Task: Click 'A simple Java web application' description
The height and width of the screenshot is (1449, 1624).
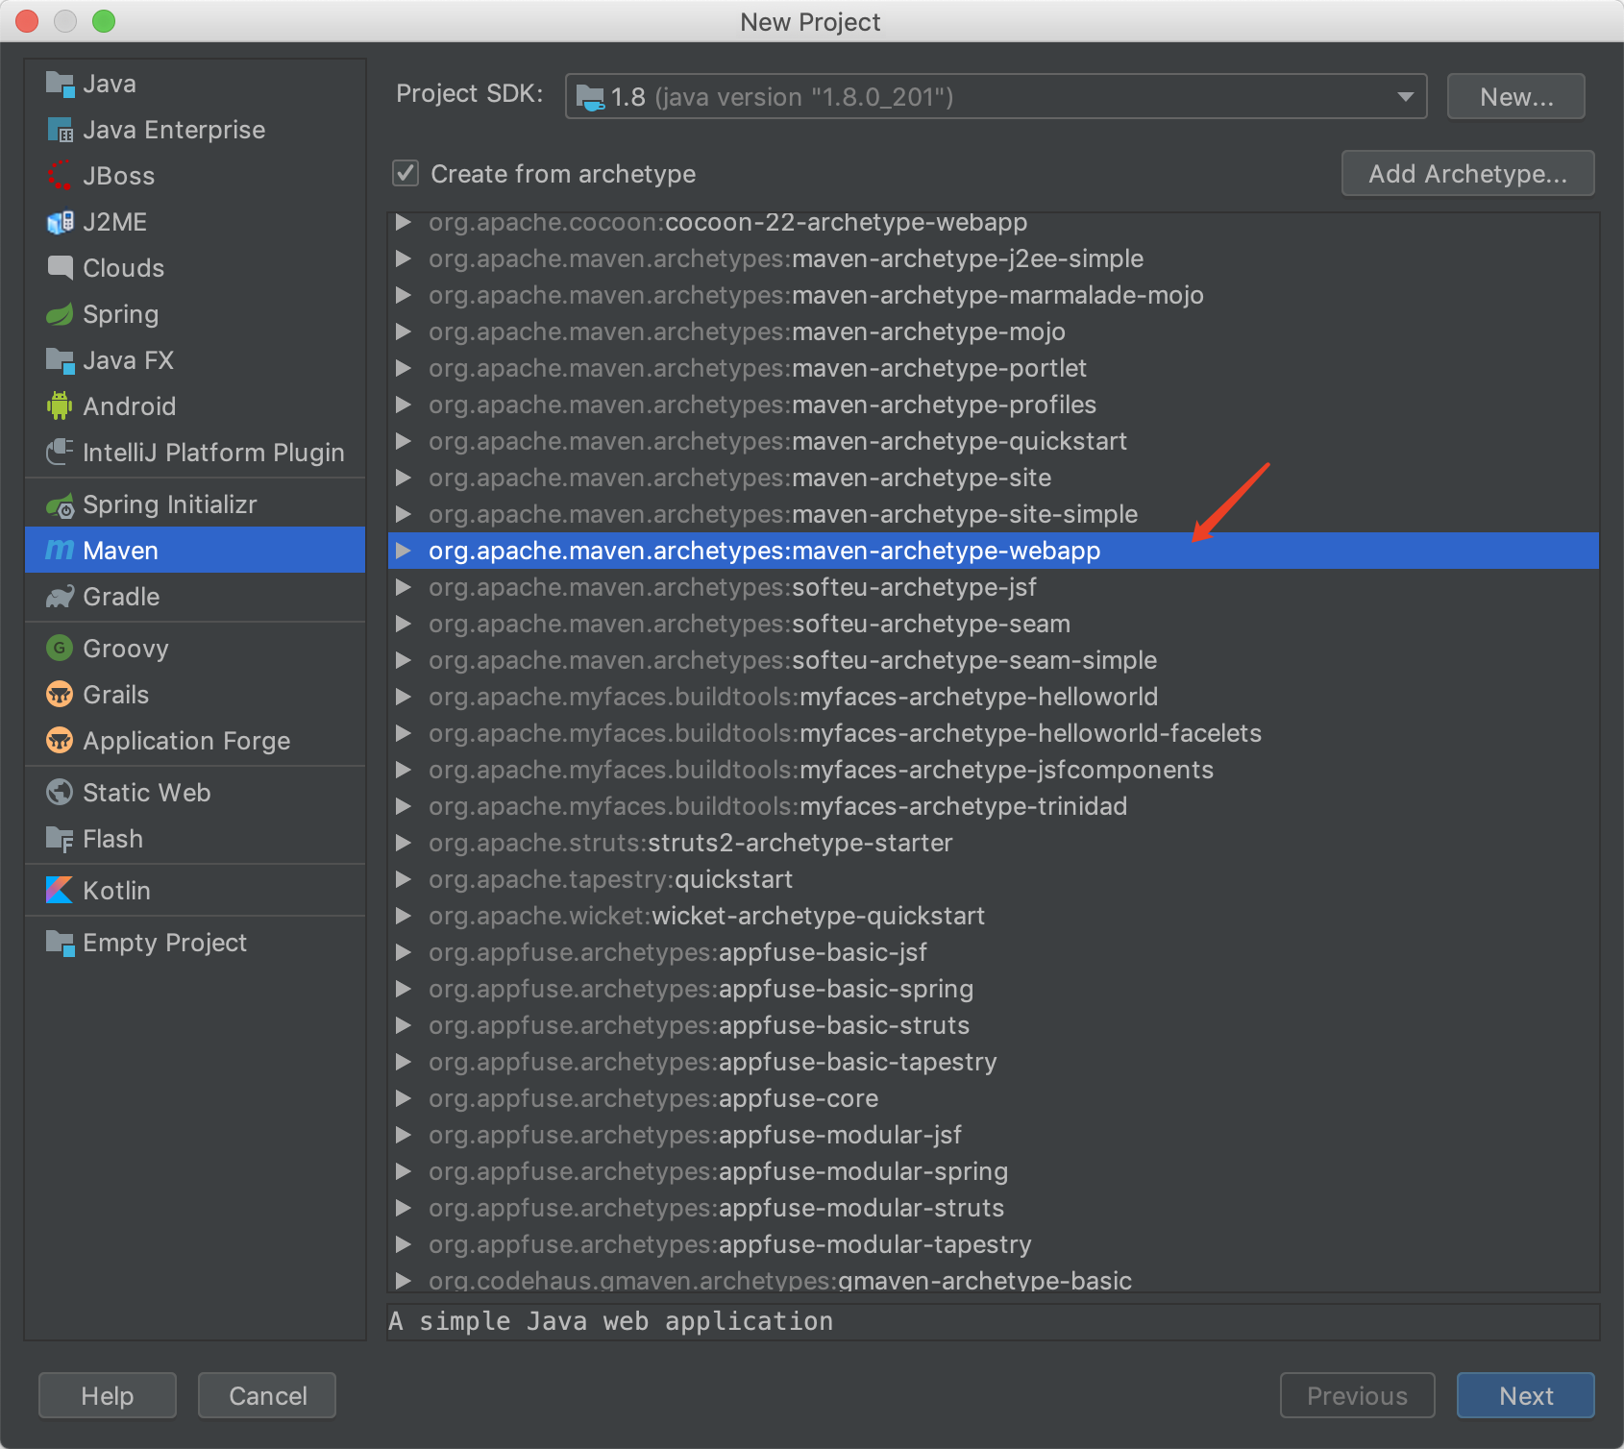Action: [611, 1321]
